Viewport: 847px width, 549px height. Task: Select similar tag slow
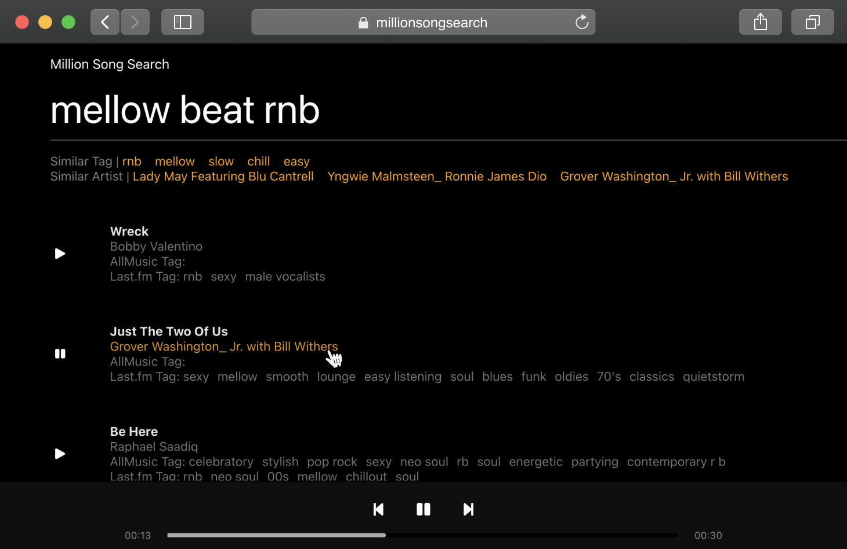pos(221,161)
